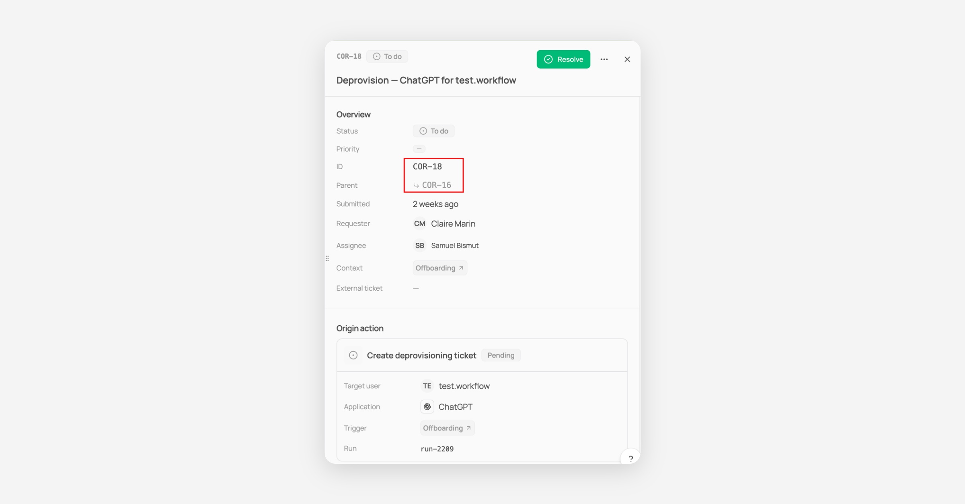Grab the panel drag handle dots

[327, 258]
